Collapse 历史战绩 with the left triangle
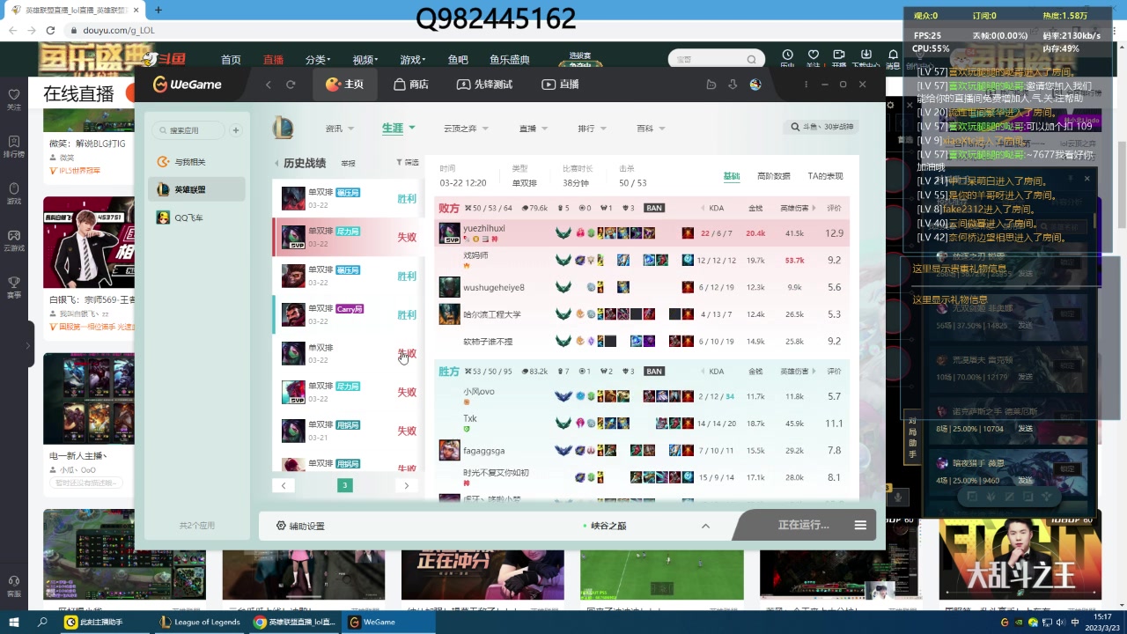This screenshot has height=634, width=1127. click(x=276, y=164)
